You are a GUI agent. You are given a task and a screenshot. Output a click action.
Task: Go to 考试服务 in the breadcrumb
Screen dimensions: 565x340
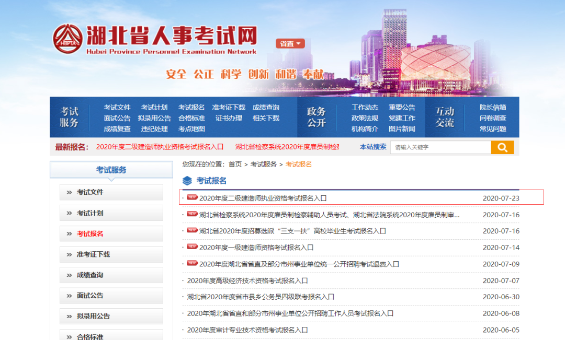(263, 165)
